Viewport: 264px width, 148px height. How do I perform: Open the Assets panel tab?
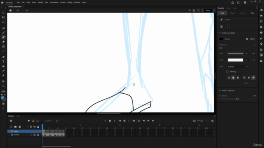(x=235, y=8)
